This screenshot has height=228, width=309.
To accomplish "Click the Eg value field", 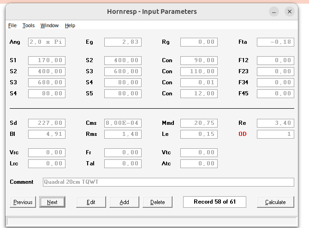I will click(123, 42).
